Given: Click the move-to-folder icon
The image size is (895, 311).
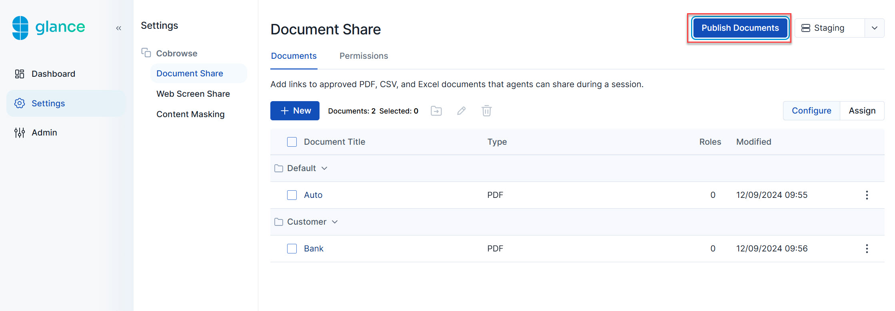Looking at the screenshot, I should [x=436, y=111].
